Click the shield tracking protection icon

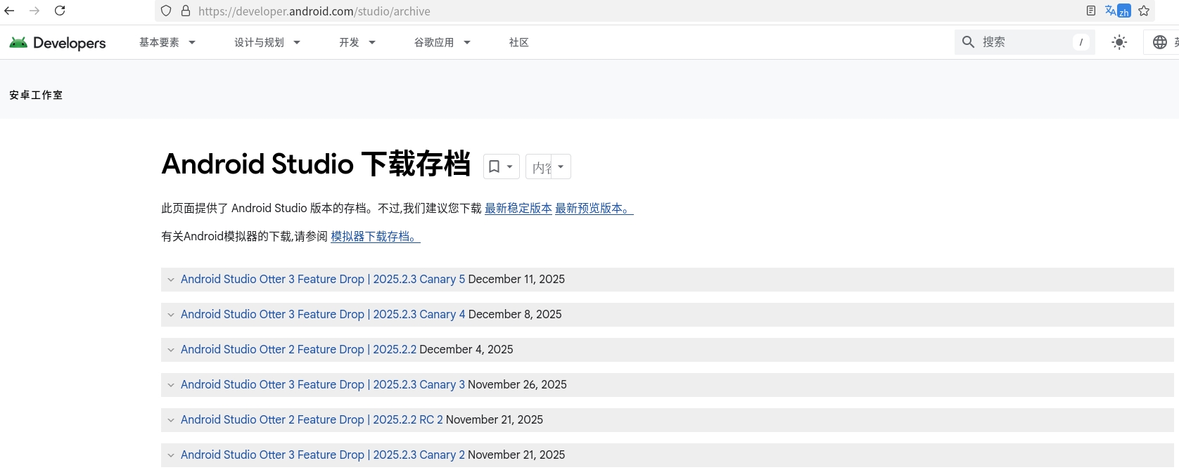pos(166,11)
